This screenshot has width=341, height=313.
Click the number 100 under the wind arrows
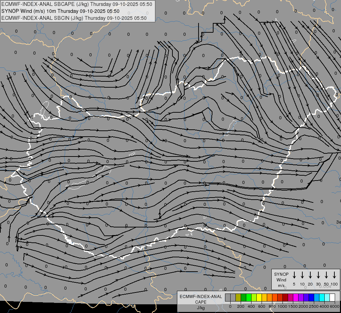coord(334,284)
